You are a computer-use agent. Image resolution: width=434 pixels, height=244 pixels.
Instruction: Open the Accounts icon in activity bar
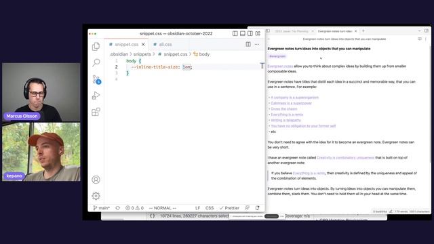[96, 180]
